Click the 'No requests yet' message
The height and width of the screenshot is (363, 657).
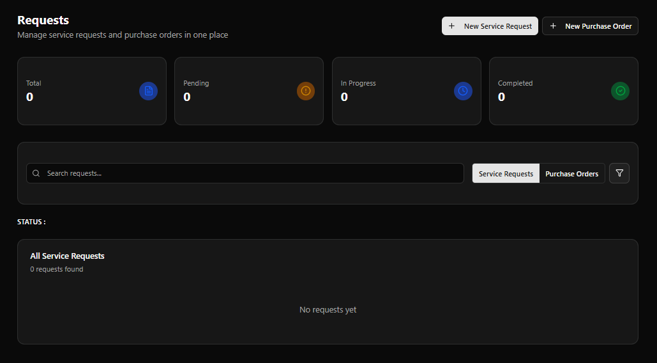[x=328, y=310]
